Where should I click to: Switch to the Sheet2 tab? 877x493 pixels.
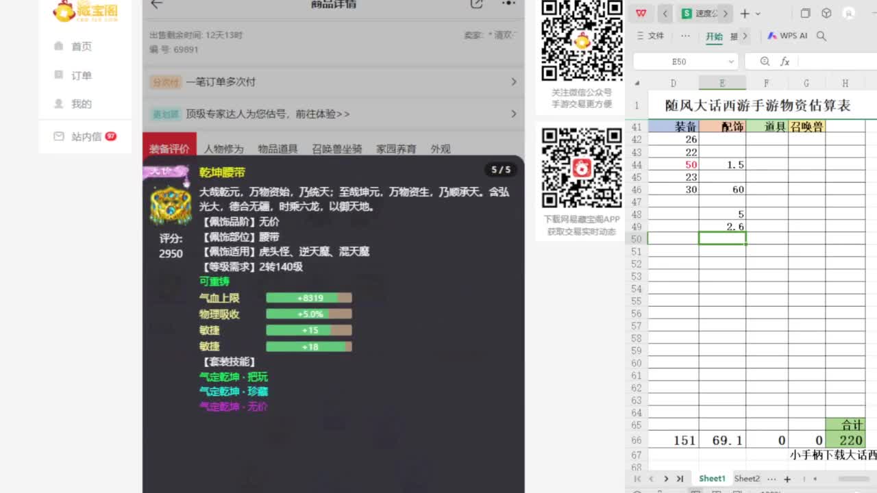pos(747,479)
